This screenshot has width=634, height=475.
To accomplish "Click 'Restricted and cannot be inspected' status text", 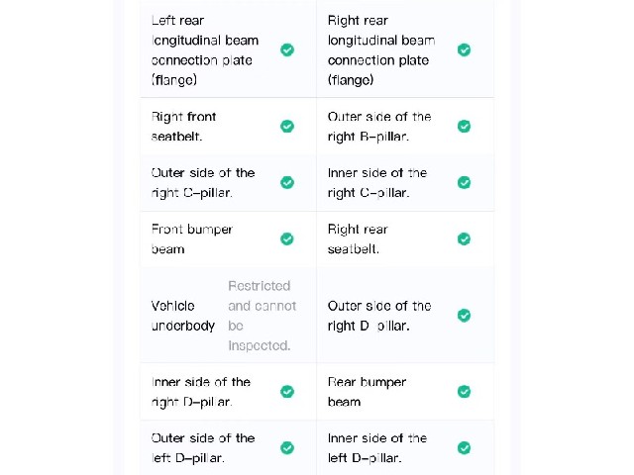I will tap(262, 316).
